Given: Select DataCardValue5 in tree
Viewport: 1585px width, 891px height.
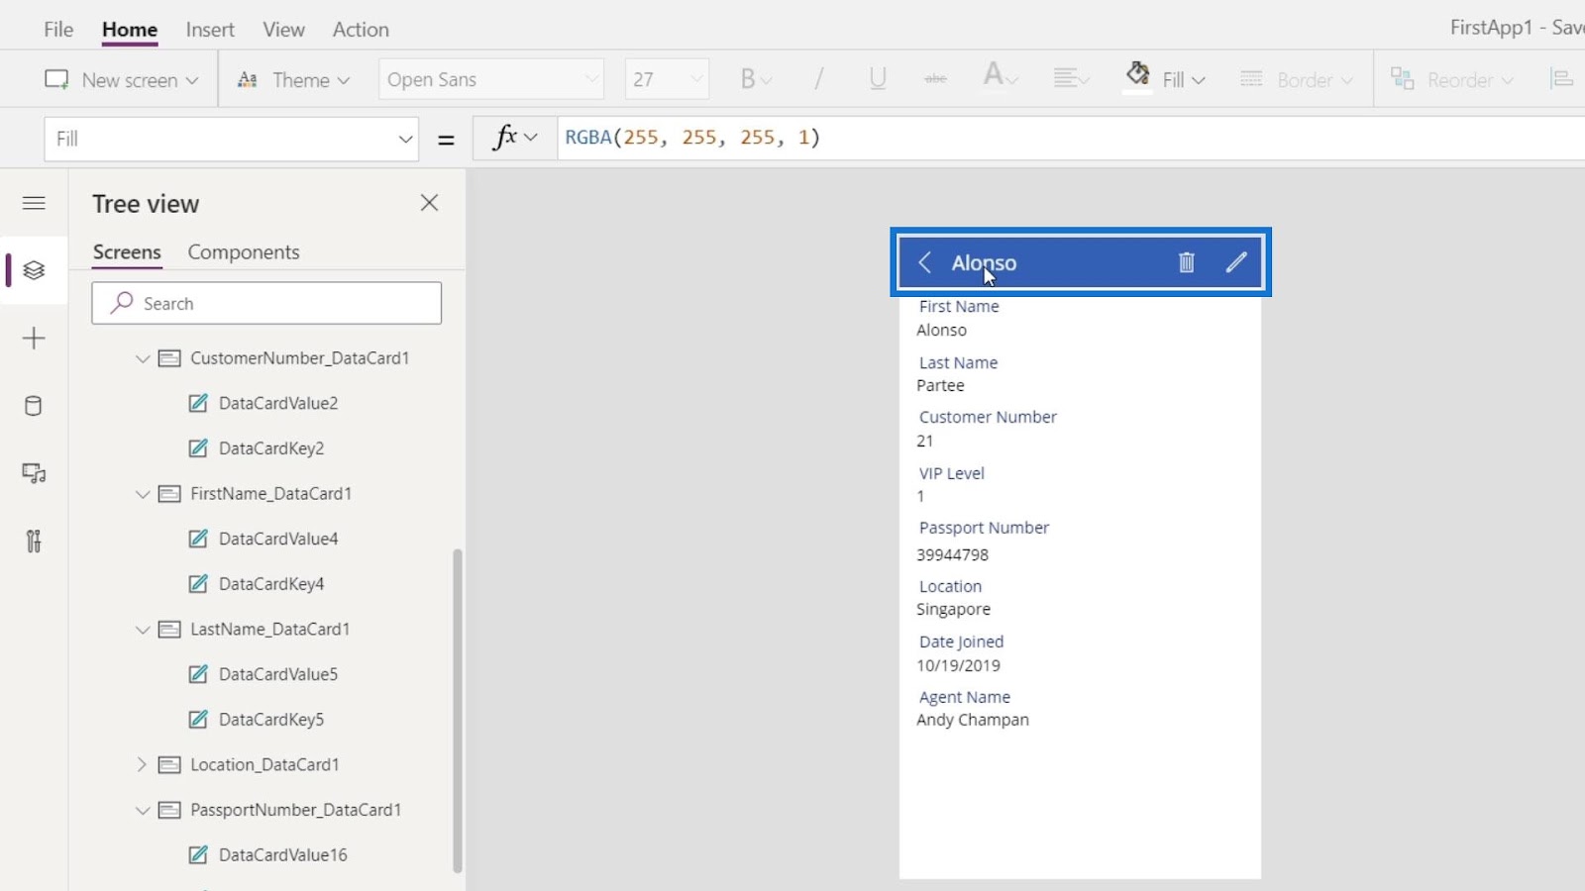Looking at the screenshot, I should (278, 674).
